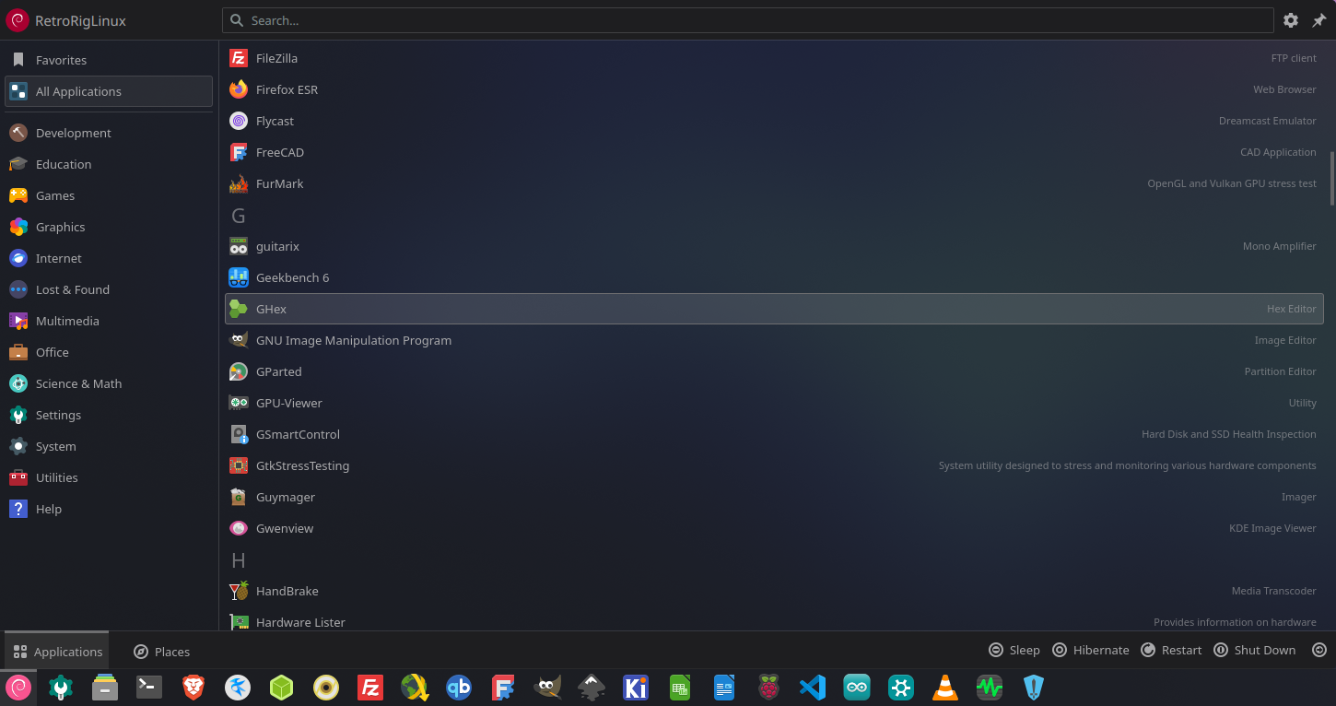The width and height of the screenshot is (1336, 706).
Task: Open FileZilla from the application list
Action: tap(276, 58)
